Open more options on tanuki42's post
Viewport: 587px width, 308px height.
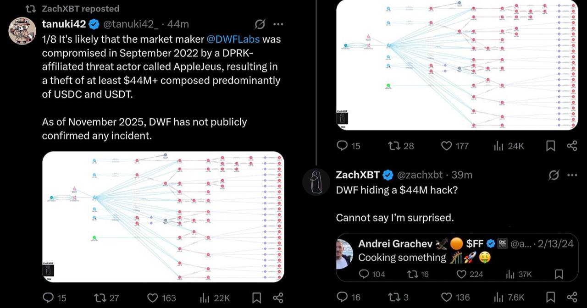[278, 24]
